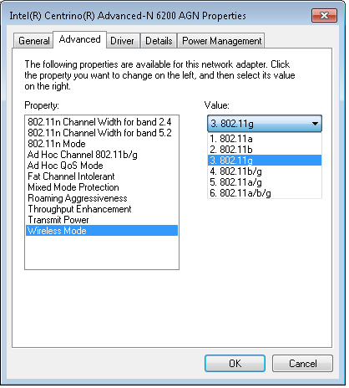Screen dimensions: 349x388
Task: Switch to the General tab
Action: [33, 41]
